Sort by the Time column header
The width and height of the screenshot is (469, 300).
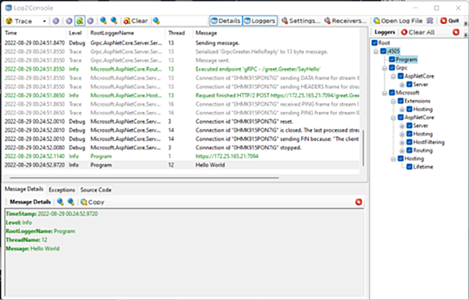[x=34, y=33]
